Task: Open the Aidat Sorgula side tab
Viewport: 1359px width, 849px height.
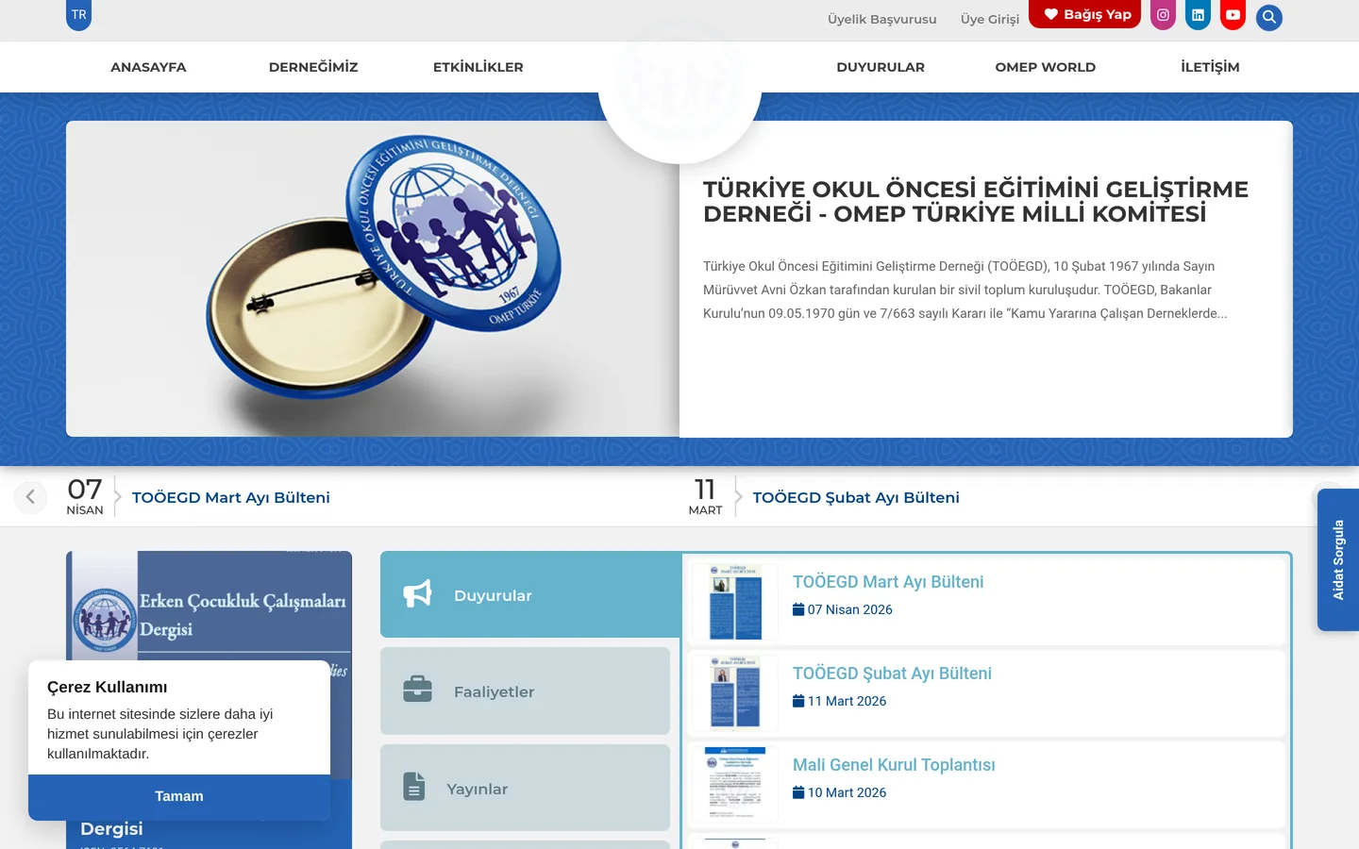Action: pyautogui.click(x=1338, y=560)
